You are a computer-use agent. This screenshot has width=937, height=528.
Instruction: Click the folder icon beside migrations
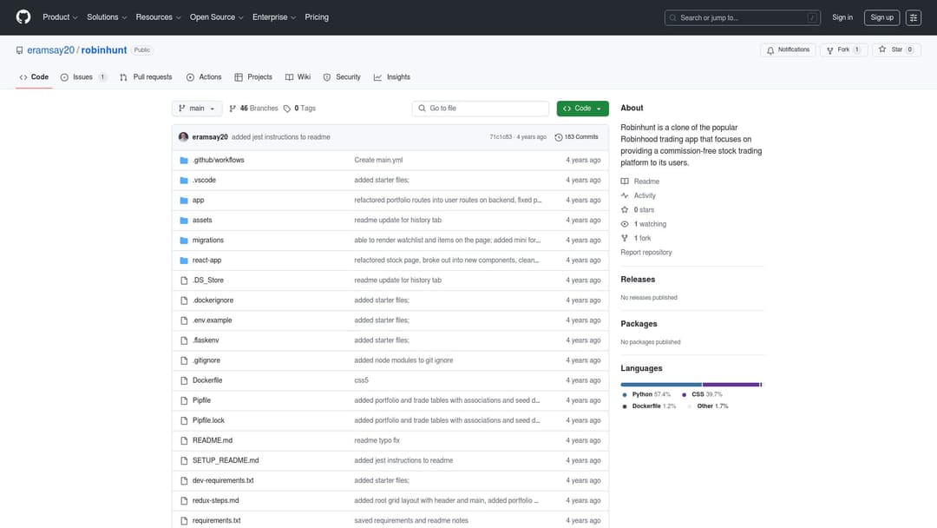tap(184, 241)
